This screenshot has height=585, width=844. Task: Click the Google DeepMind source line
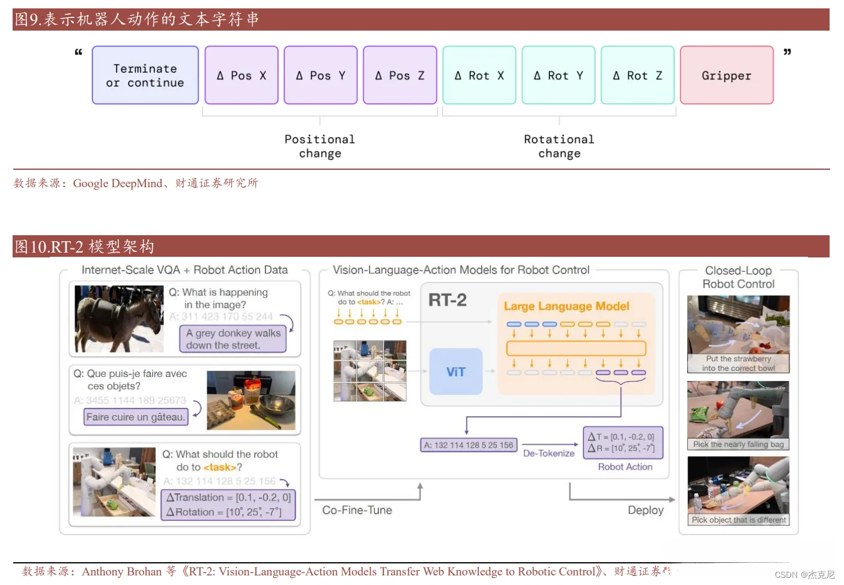[x=136, y=183]
